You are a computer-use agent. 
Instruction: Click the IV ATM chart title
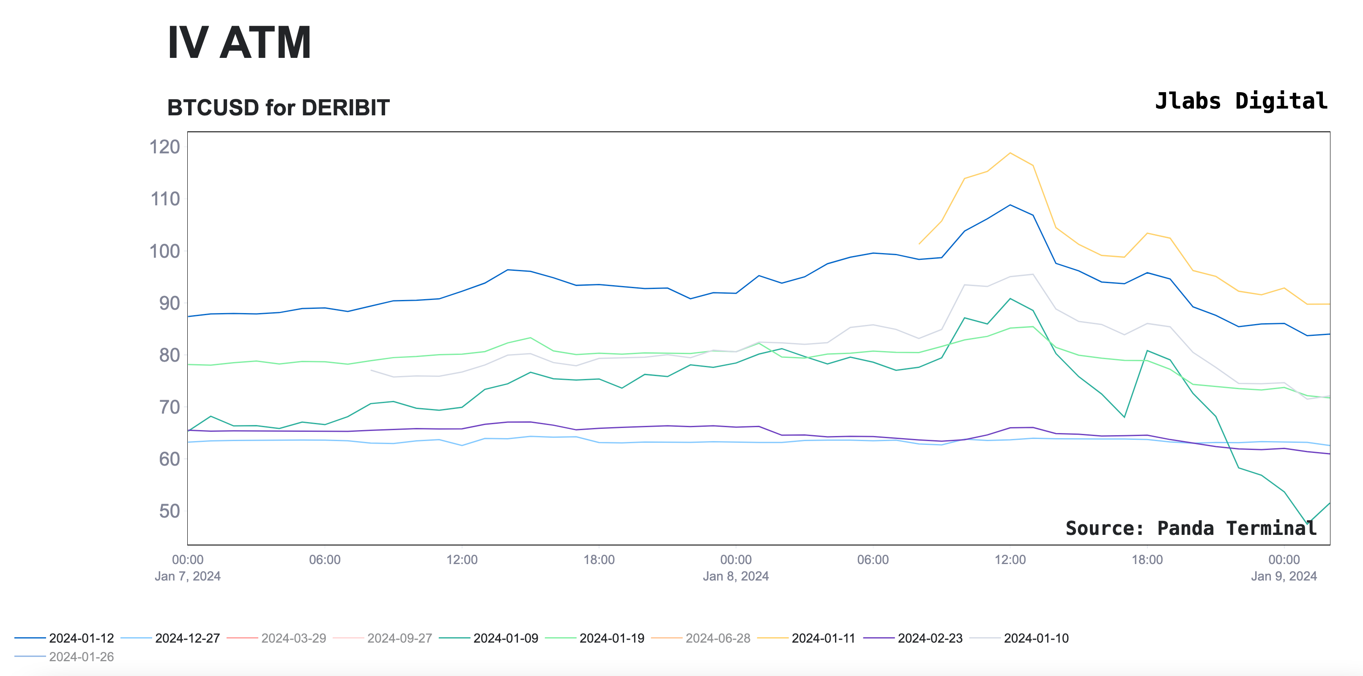[239, 42]
